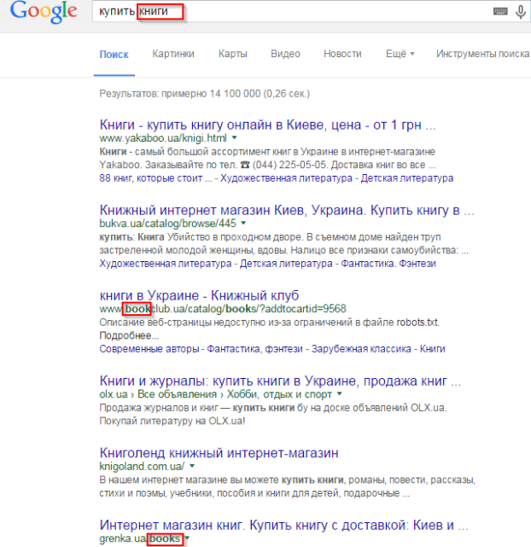Open result 'Книги - купить книгу онлайн в Киеве'
The width and height of the screenshot is (531, 547).
[x=267, y=125]
